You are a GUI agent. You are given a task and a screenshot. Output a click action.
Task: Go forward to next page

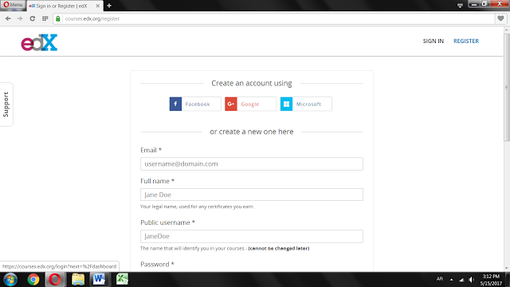(20, 19)
